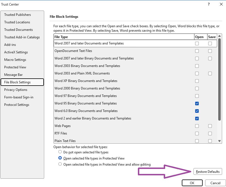Select Trusted Locations in the sidebar

[x=16, y=22]
